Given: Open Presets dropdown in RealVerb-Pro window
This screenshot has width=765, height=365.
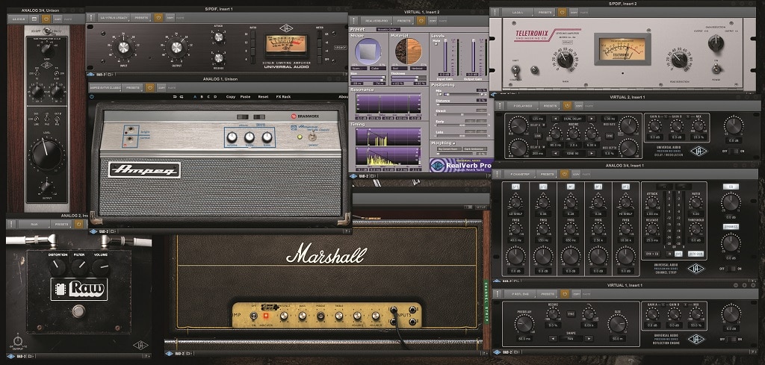Looking at the screenshot, I should point(403,21).
